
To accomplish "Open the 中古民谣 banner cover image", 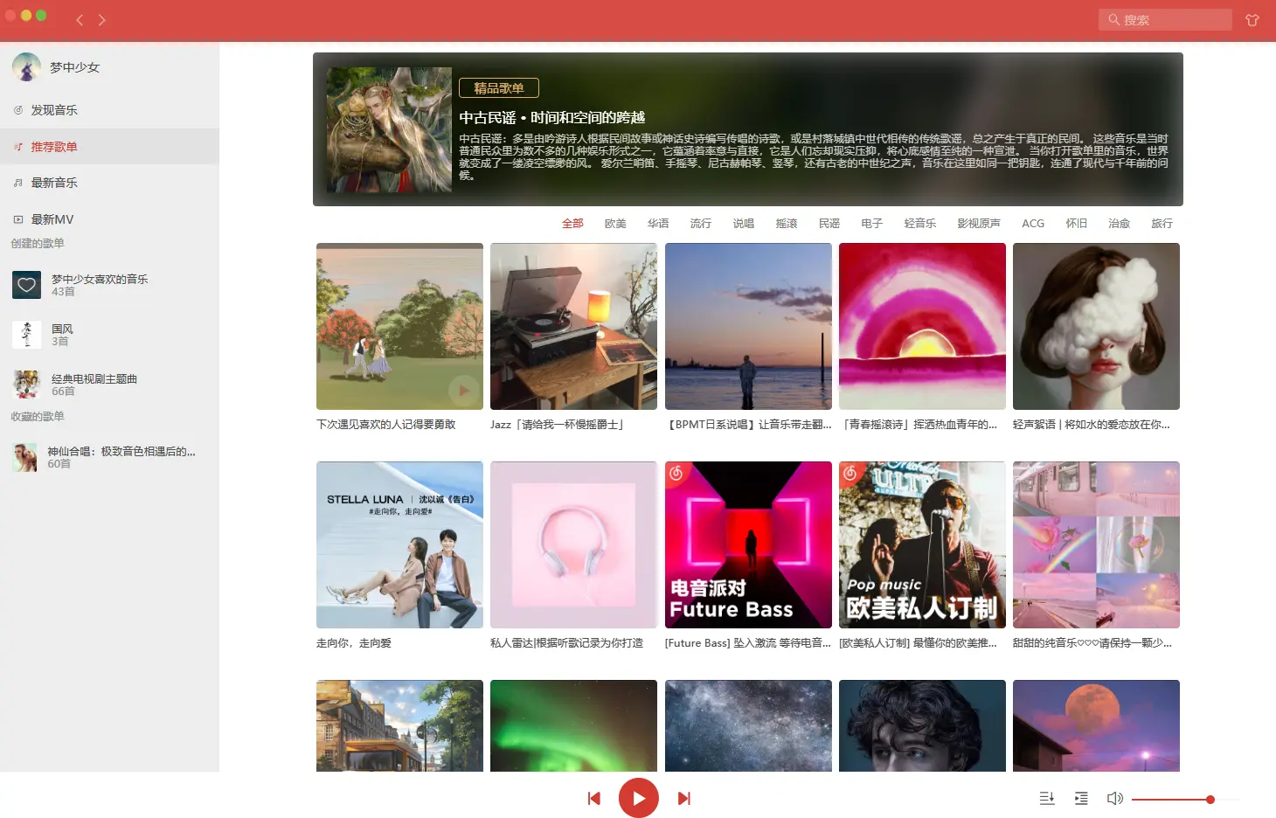I will pyautogui.click(x=389, y=130).
